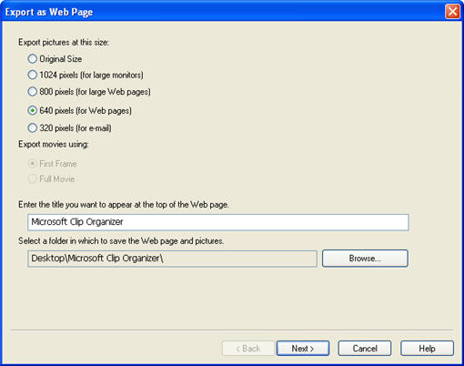Screen dimensions: 464x366
Task: Click the 'Select a folder' instruction label
Action: coord(121,241)
